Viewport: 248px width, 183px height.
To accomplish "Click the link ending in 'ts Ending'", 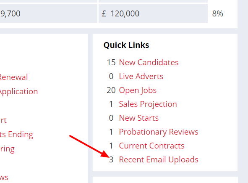I will (16, 135).
